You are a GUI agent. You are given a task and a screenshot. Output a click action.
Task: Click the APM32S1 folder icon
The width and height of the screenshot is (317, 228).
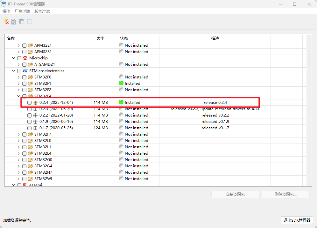point(30,52)
